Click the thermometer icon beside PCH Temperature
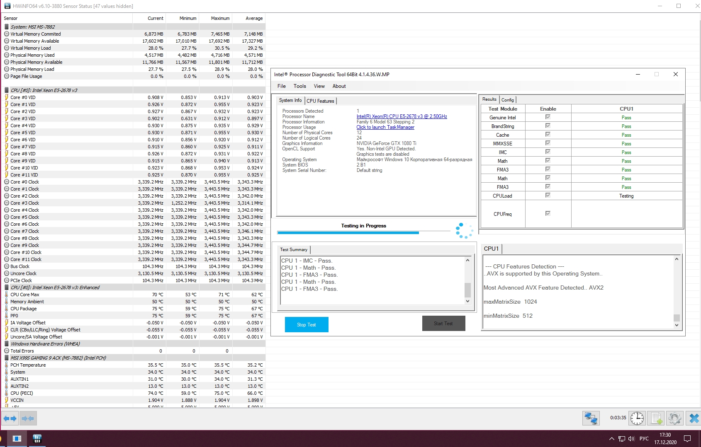The image size is (701, 447). (7, 365)
